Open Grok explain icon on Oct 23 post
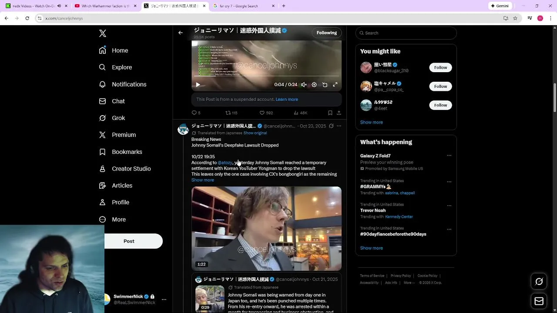557x313 pixels. 331,126
